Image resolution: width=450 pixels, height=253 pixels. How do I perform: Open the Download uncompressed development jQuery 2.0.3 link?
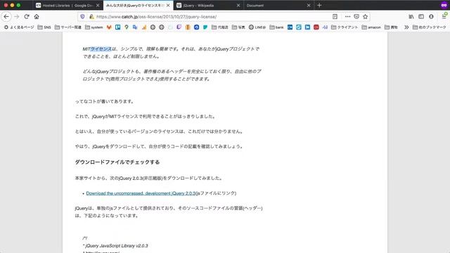pyautogui.click(x=141, y=193)
